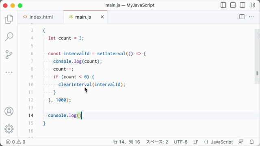Viewport: 260px width, 146px height.
Task: Click '1000' value on line 12
Action: [x=61, y=100]
